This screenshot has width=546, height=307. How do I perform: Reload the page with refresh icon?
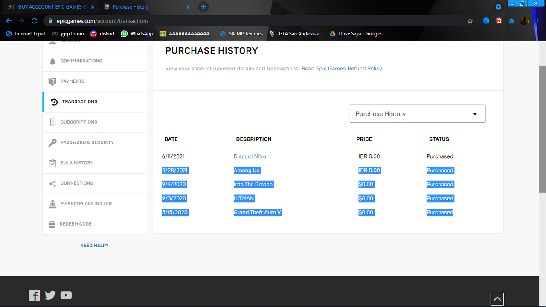coord(34,21)
